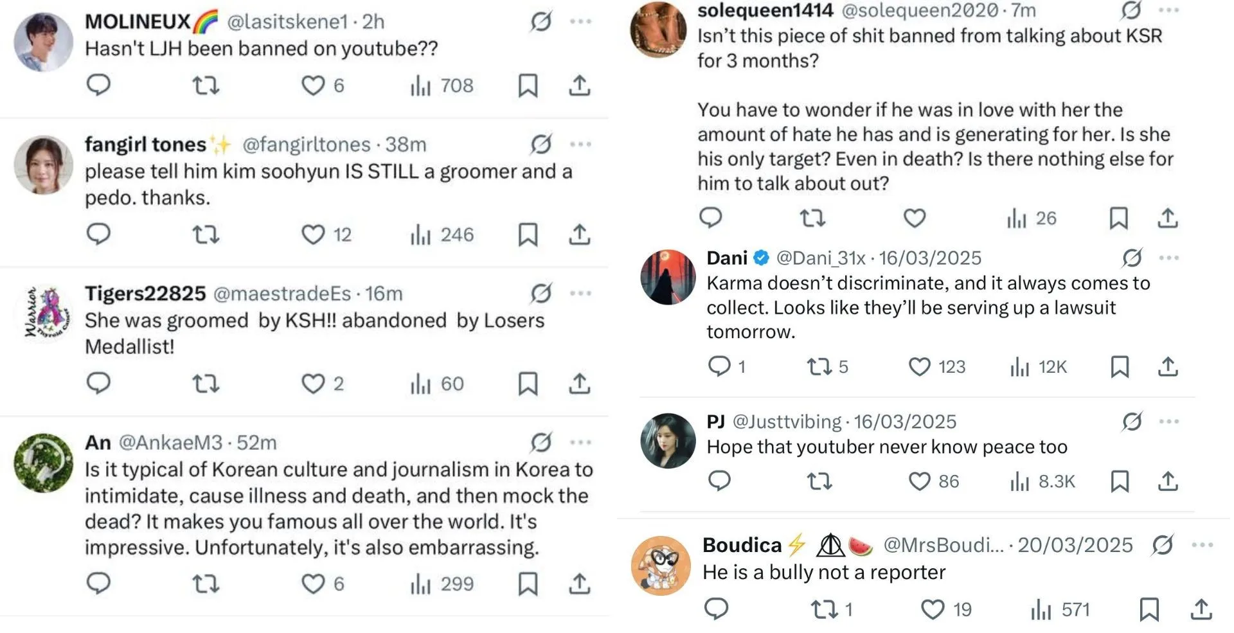
Task: Open Tigers22825's profile picture
Action: [44, 313]
